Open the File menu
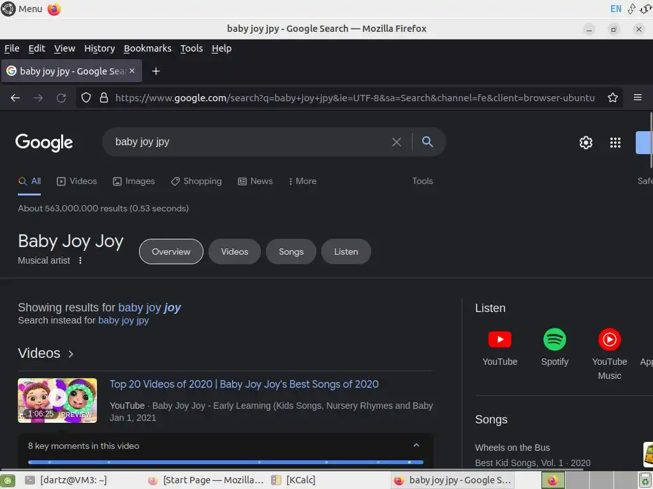 [x=11, y=48]
